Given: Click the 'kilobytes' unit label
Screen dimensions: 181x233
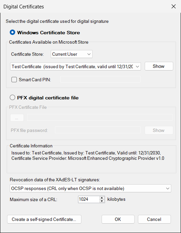Looking at the screenshot, I should pyautogui.click(x=116, y=199).
